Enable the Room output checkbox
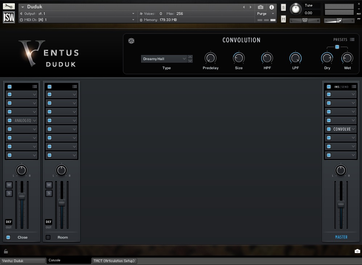Viewport: 362px width, 265px height. click(48, 237)
